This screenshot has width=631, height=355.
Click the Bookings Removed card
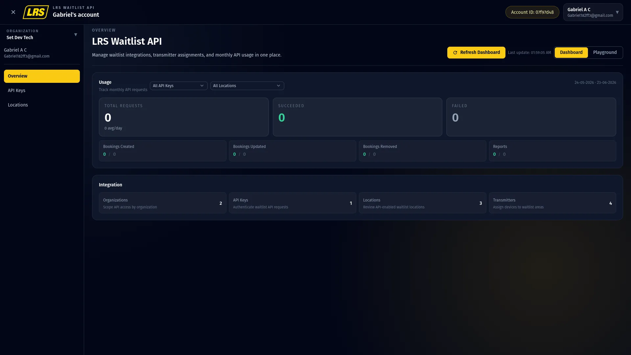(422, 151)
